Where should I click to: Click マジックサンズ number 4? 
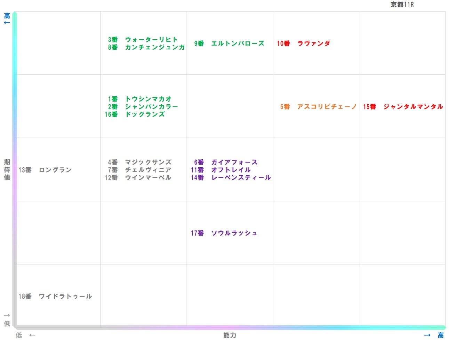tap(139, 162)
